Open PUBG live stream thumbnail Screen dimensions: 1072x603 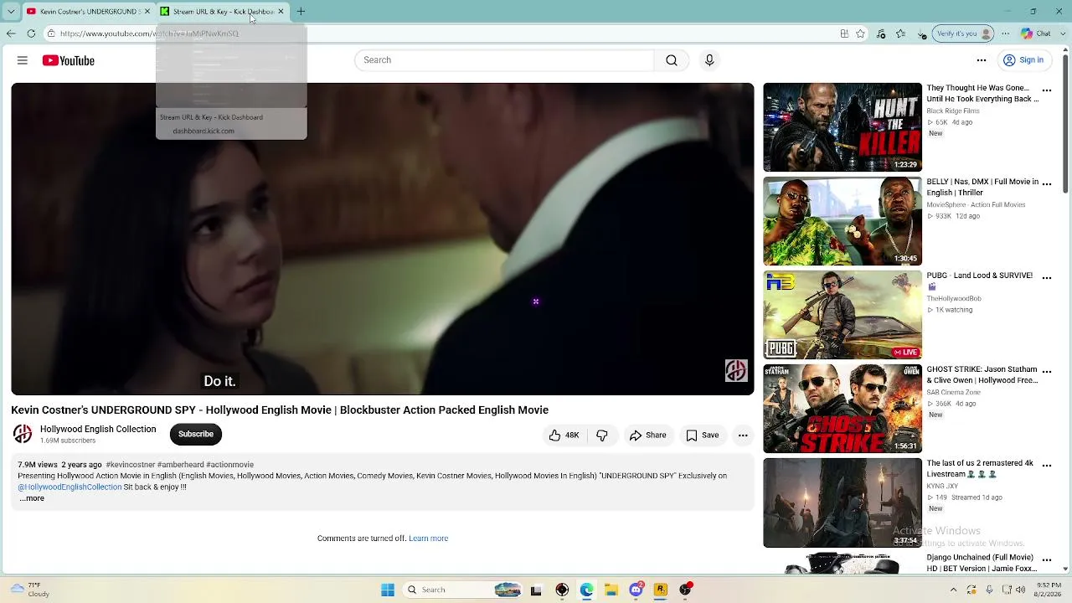pyautogui.click(x=843, y=315)
